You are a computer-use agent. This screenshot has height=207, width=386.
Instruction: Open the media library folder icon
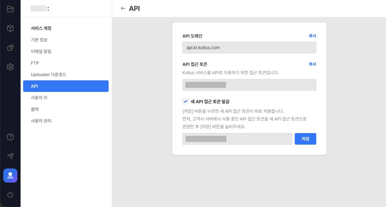[x=10, y=9]
